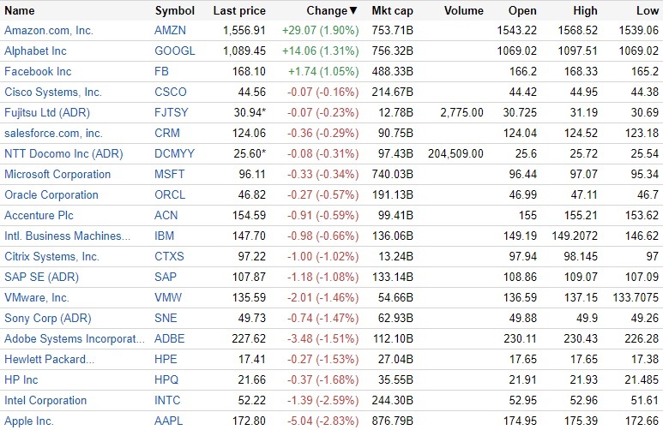
Task: Open Cisco Systems, Inc. link
Action: pyautogui.click(x=53, y=92)
